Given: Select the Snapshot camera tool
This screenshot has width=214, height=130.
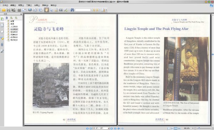Looking at the screenshot, I should click(61, 10).
